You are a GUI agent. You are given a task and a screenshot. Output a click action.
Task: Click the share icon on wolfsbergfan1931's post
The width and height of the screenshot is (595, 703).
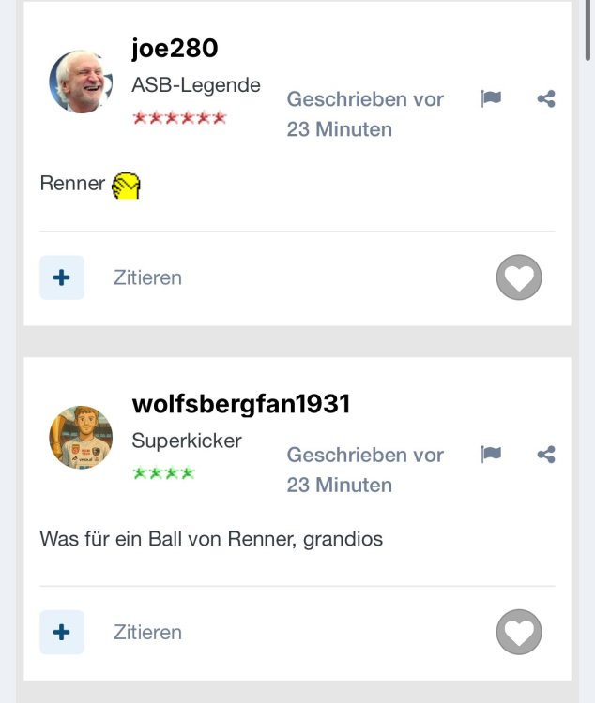coord(546,455)
